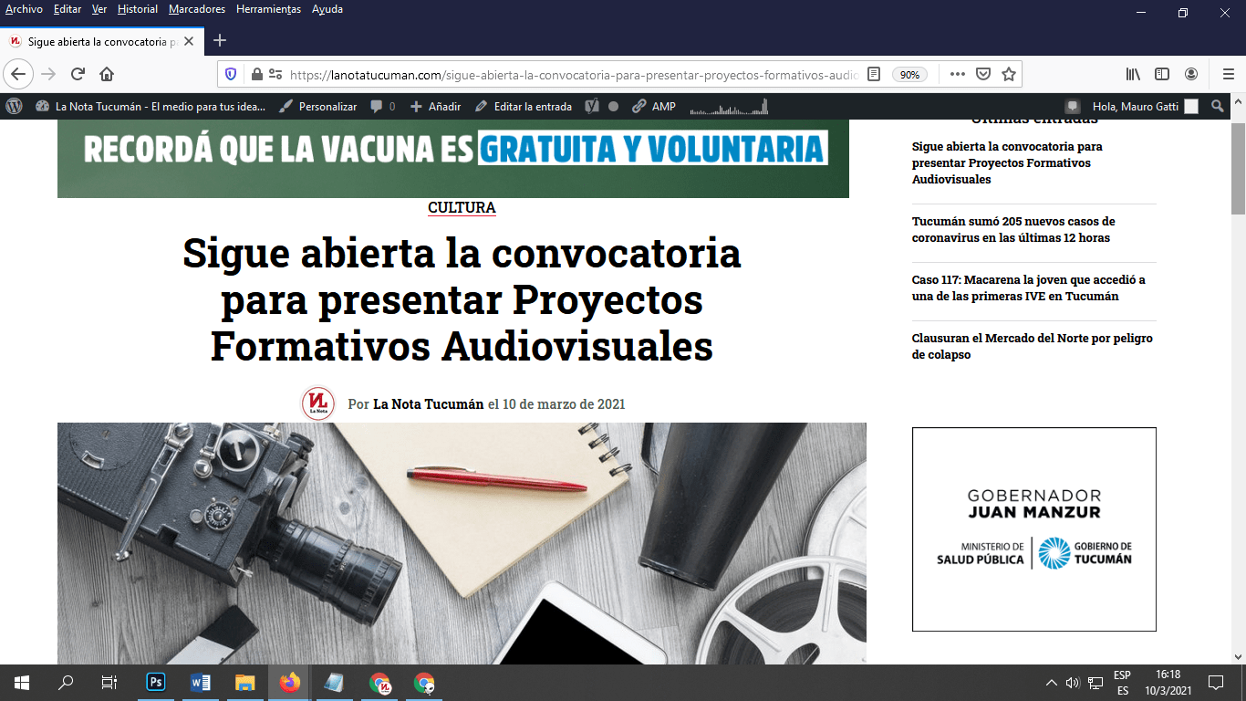Viewport: 1246px width, 701px height.
Task: Select the Sigue abierta la convocatoria tab
Action: (102, 41)
